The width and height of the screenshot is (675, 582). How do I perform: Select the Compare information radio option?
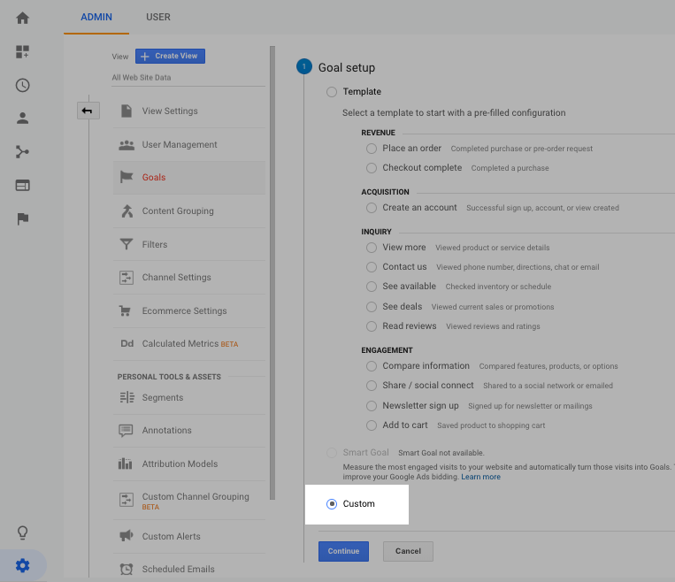pos(371,366)
